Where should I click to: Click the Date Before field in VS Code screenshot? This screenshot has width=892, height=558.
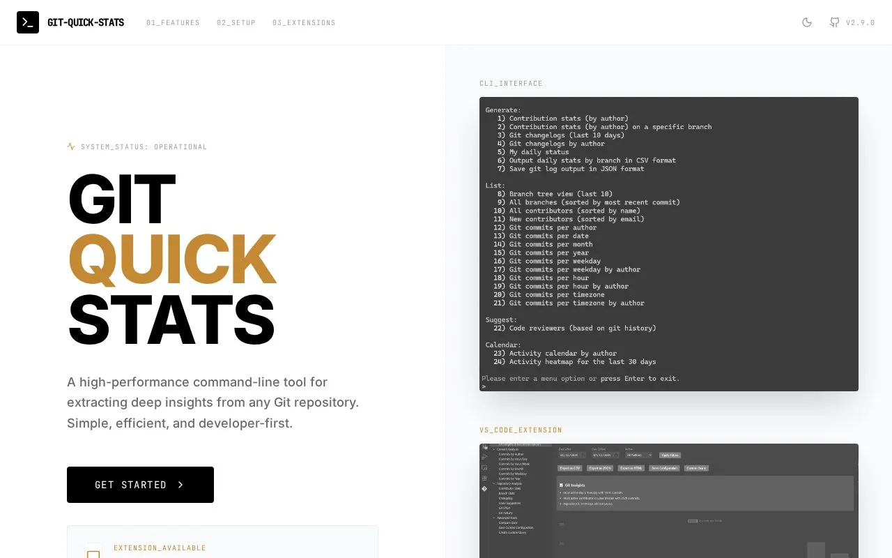[606, 455]
